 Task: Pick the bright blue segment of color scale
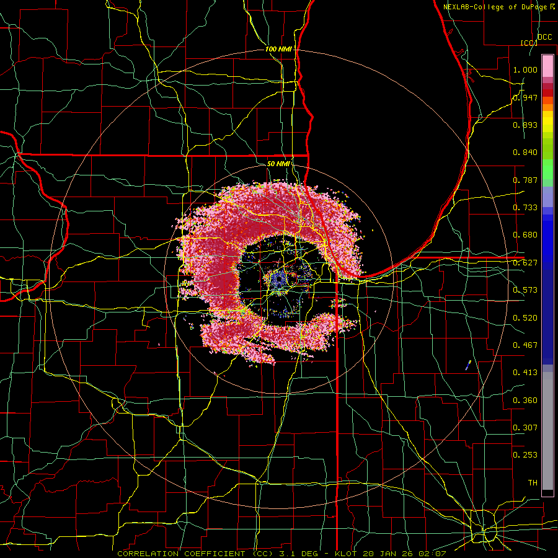547,242
